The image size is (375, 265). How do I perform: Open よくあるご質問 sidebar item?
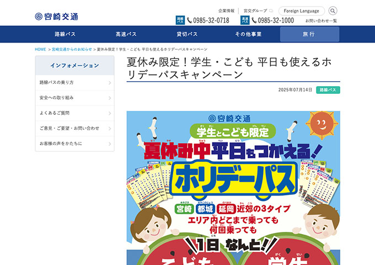[x=74, y=113]
